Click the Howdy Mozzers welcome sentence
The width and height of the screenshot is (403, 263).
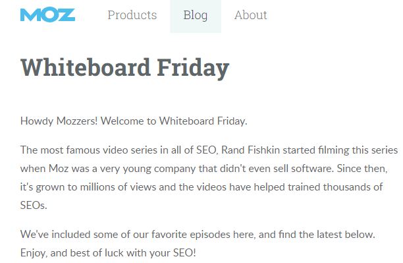(134, 121)
